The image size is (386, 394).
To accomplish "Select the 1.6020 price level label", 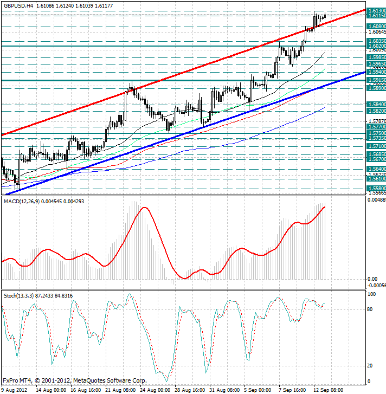I will click(x=376, y=46).
